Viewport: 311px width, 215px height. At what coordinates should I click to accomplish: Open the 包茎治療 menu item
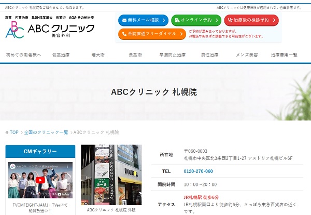[61, 55]
